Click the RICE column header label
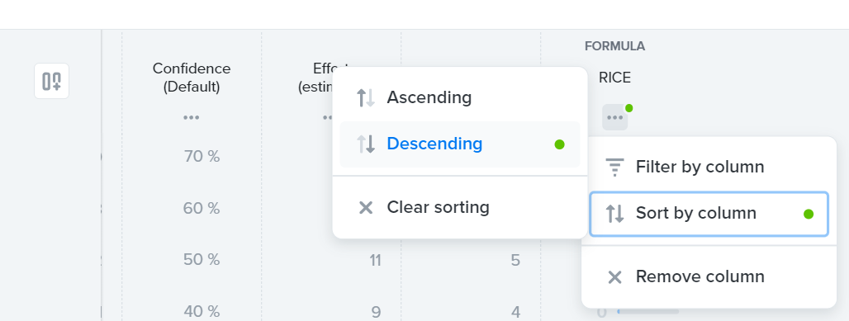Viewport: 849px width, 321px height. pyautogui.click(x=614, y=78)
